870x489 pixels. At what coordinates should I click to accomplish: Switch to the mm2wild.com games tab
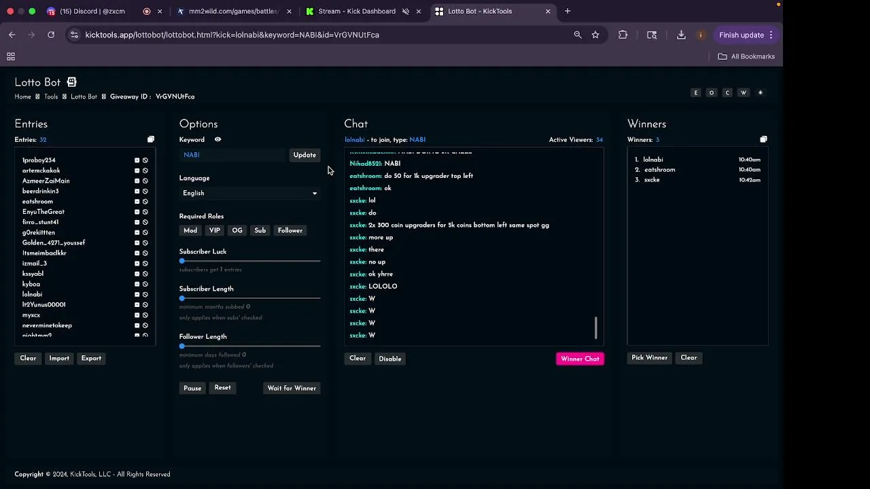point(234,11)
